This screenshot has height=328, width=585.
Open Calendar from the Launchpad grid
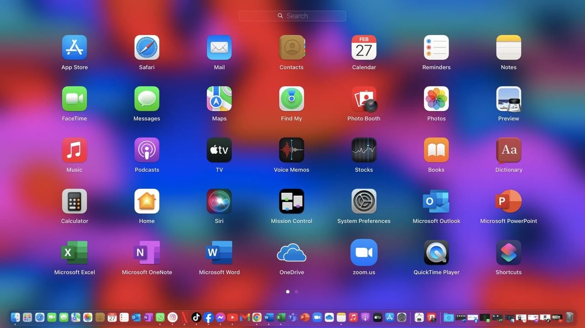tap(364, 47)
